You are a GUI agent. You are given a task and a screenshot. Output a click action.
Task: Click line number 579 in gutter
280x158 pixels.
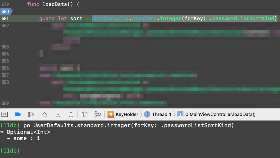(5, 4)
